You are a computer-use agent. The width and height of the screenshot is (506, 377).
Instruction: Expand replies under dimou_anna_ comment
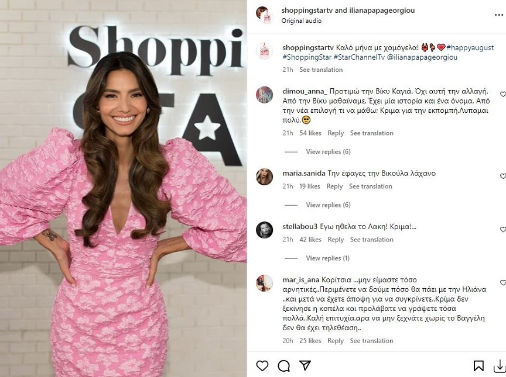tap(328, 151)
